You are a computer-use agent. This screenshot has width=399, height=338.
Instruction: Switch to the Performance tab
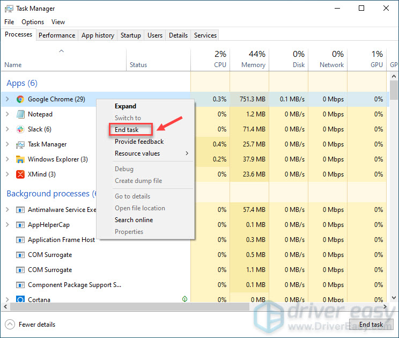pos(57,35)
